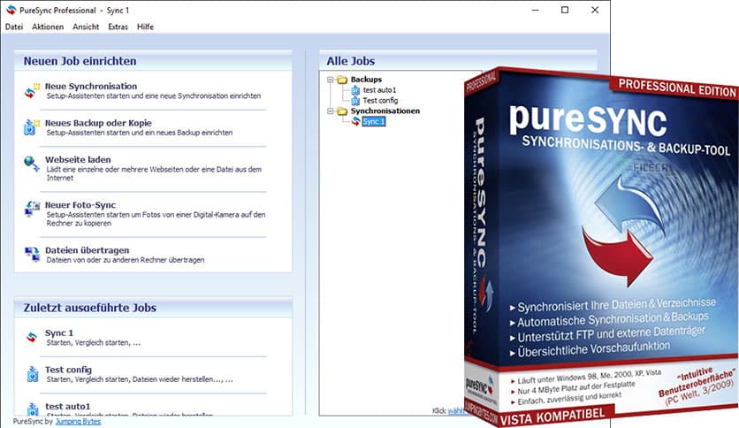
Task: Click the Synchronisationen folder icon in tree
Action: pos(342,111)
